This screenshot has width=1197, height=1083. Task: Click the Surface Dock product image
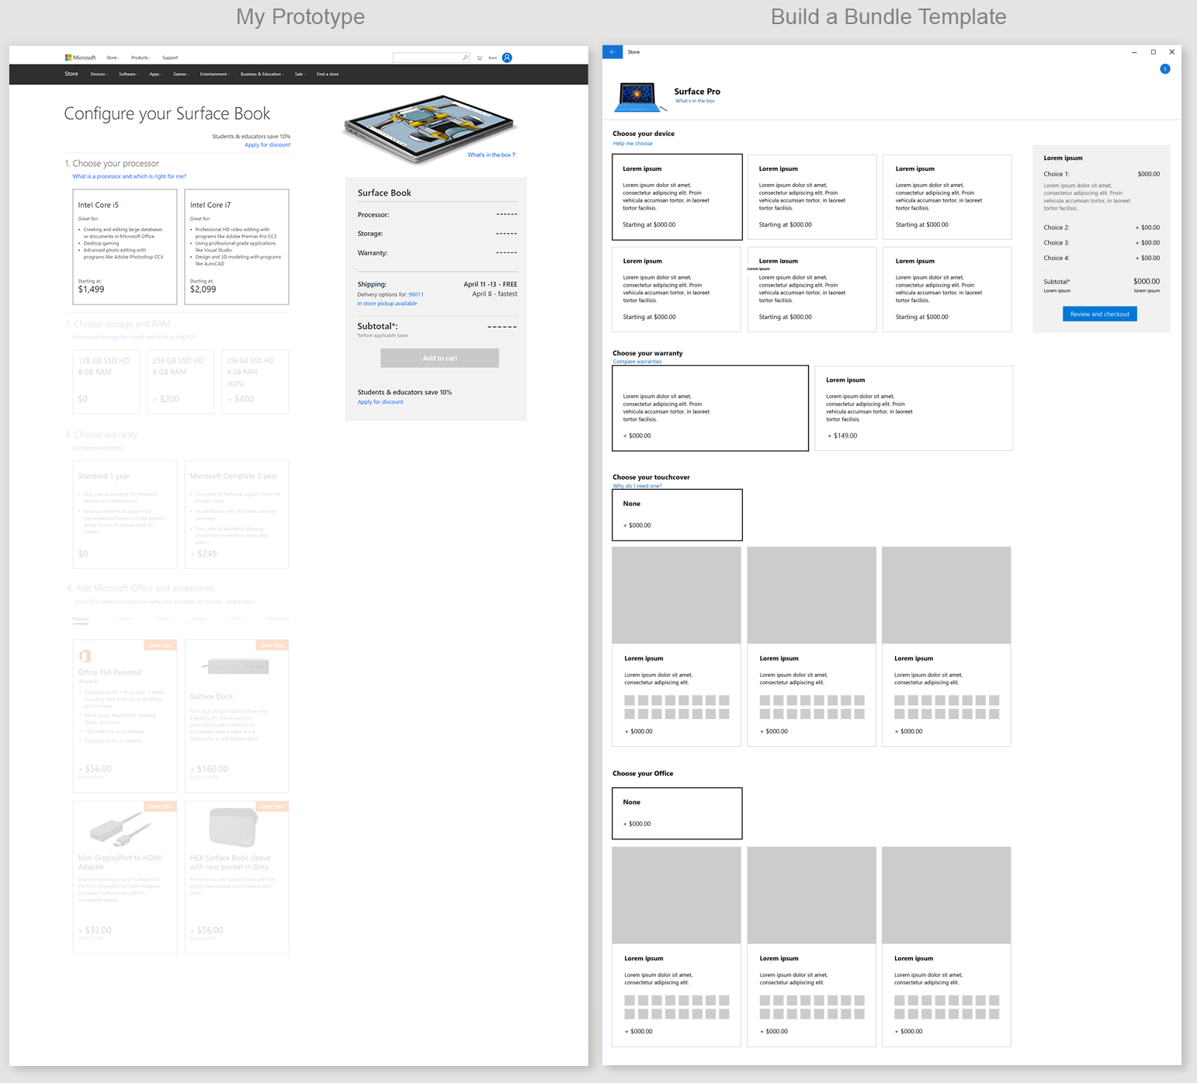[x=236, y=666]
